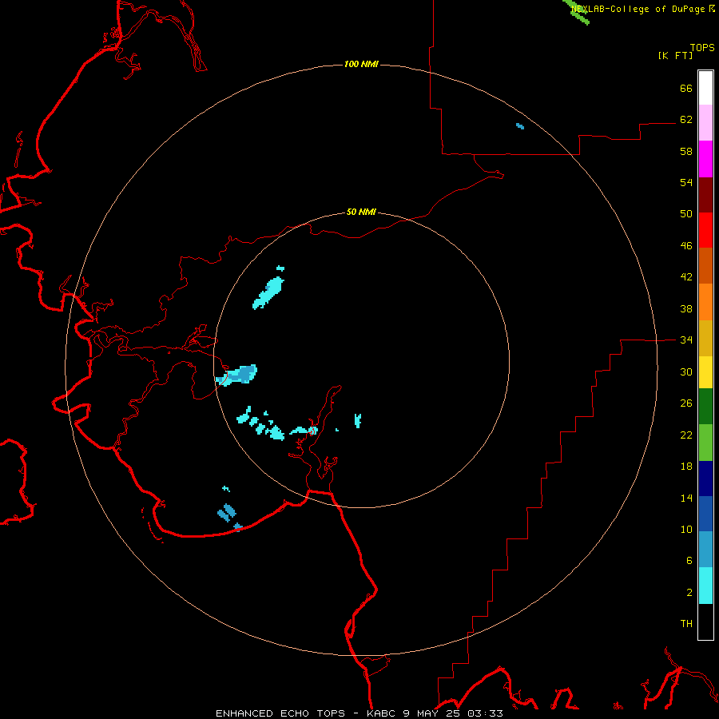Click the dark red (maroon) legend swatch

tap(705, 195)
